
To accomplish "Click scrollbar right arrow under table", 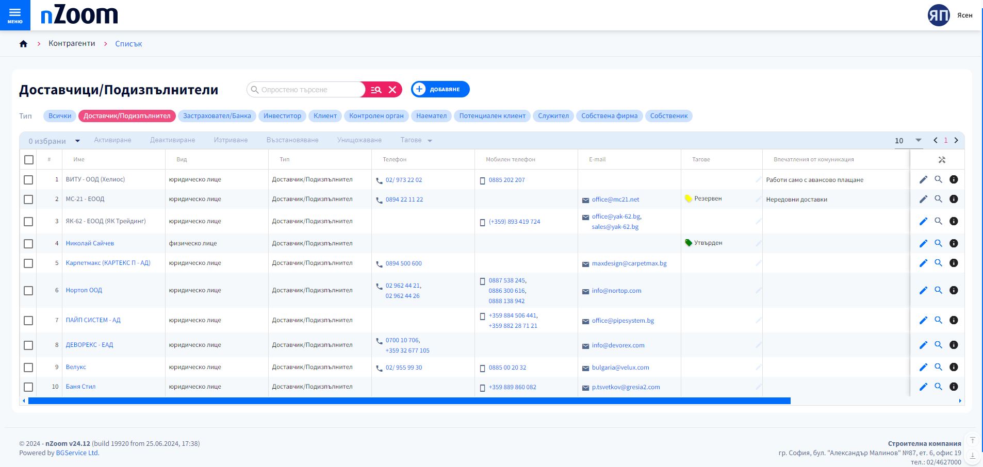I will click(960, 401).
